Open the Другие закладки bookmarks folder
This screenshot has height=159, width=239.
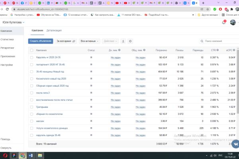click(208, 15)
